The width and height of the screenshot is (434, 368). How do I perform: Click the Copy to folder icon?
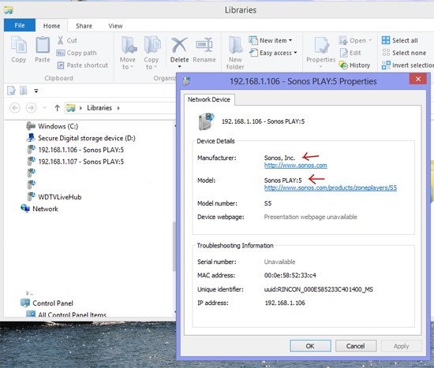tap(152, 45)
